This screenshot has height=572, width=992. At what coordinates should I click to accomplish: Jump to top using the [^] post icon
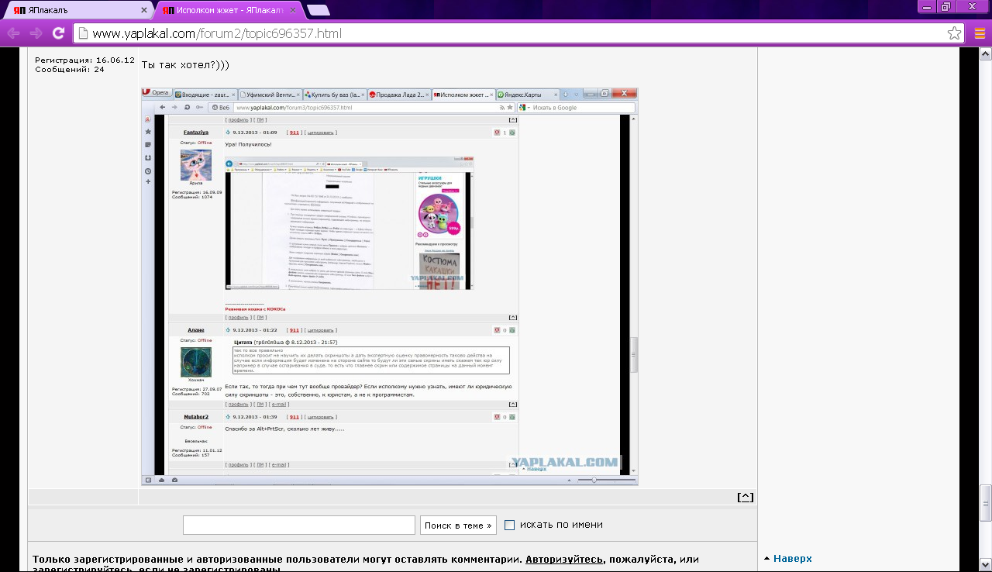[745, 498]
